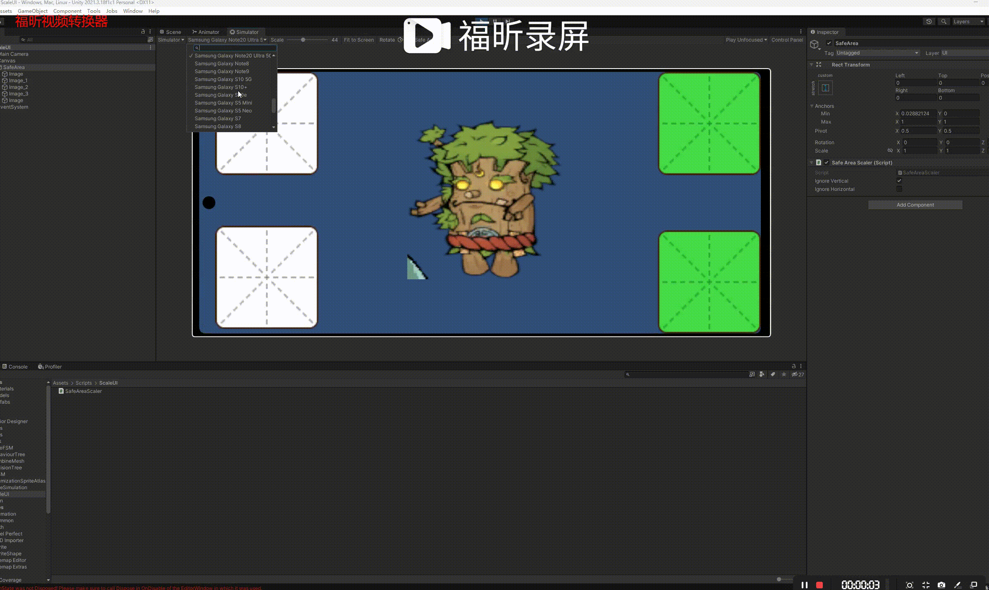This screenshot has width=989, height=590.
Task: Click the Search by Type icon
Action: click(x=762, y=374)
